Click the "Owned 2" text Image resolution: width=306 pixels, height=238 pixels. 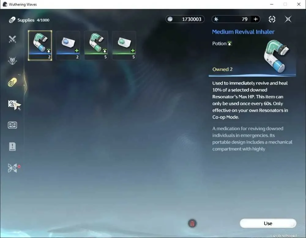pyautogui.click(x=222, y=69)
